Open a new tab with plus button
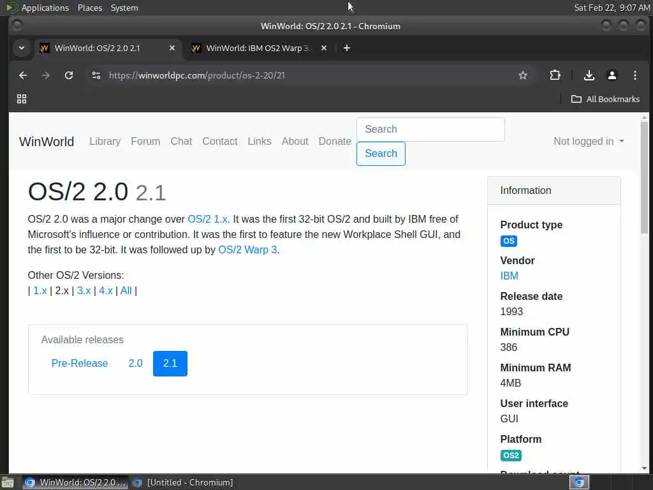 click(346, 48)
